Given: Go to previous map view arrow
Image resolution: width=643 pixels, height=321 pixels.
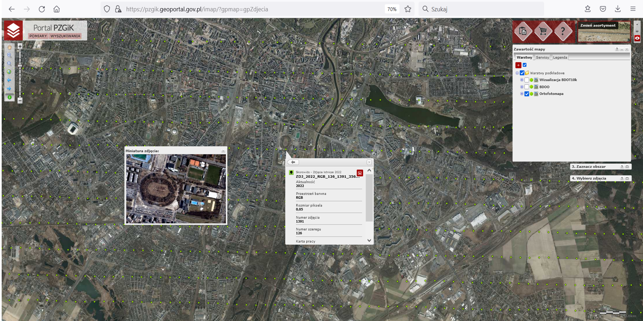Looking at the screenshot, I should click(x=9, y=80).
